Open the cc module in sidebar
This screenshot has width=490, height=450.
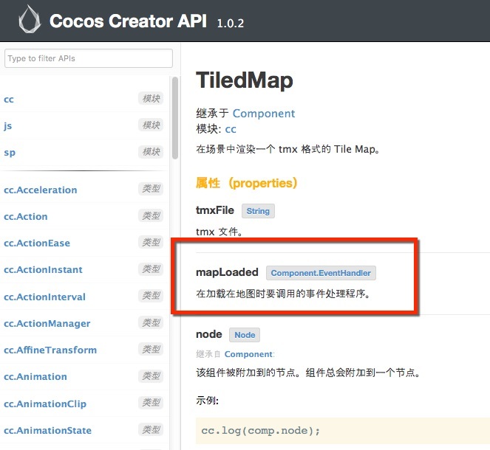pyautogui.click(x=9, y=99)
